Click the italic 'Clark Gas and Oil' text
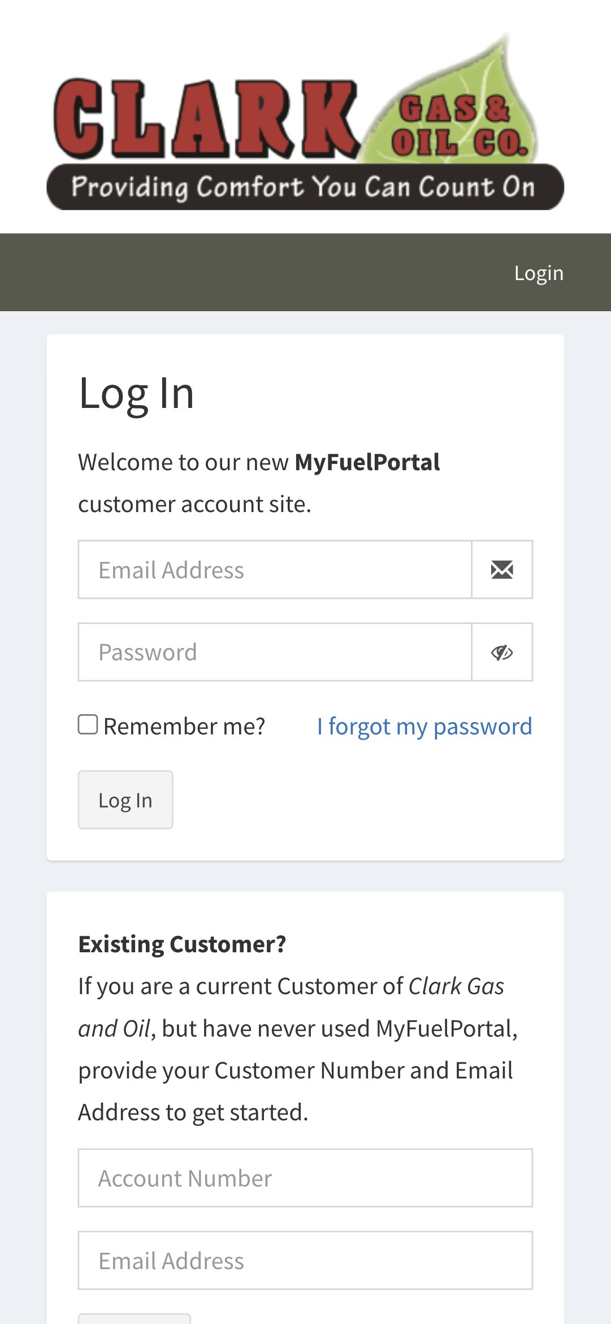Image resolution: width=611 pixels, height=1324 pixels. click(x=456, y=986)
